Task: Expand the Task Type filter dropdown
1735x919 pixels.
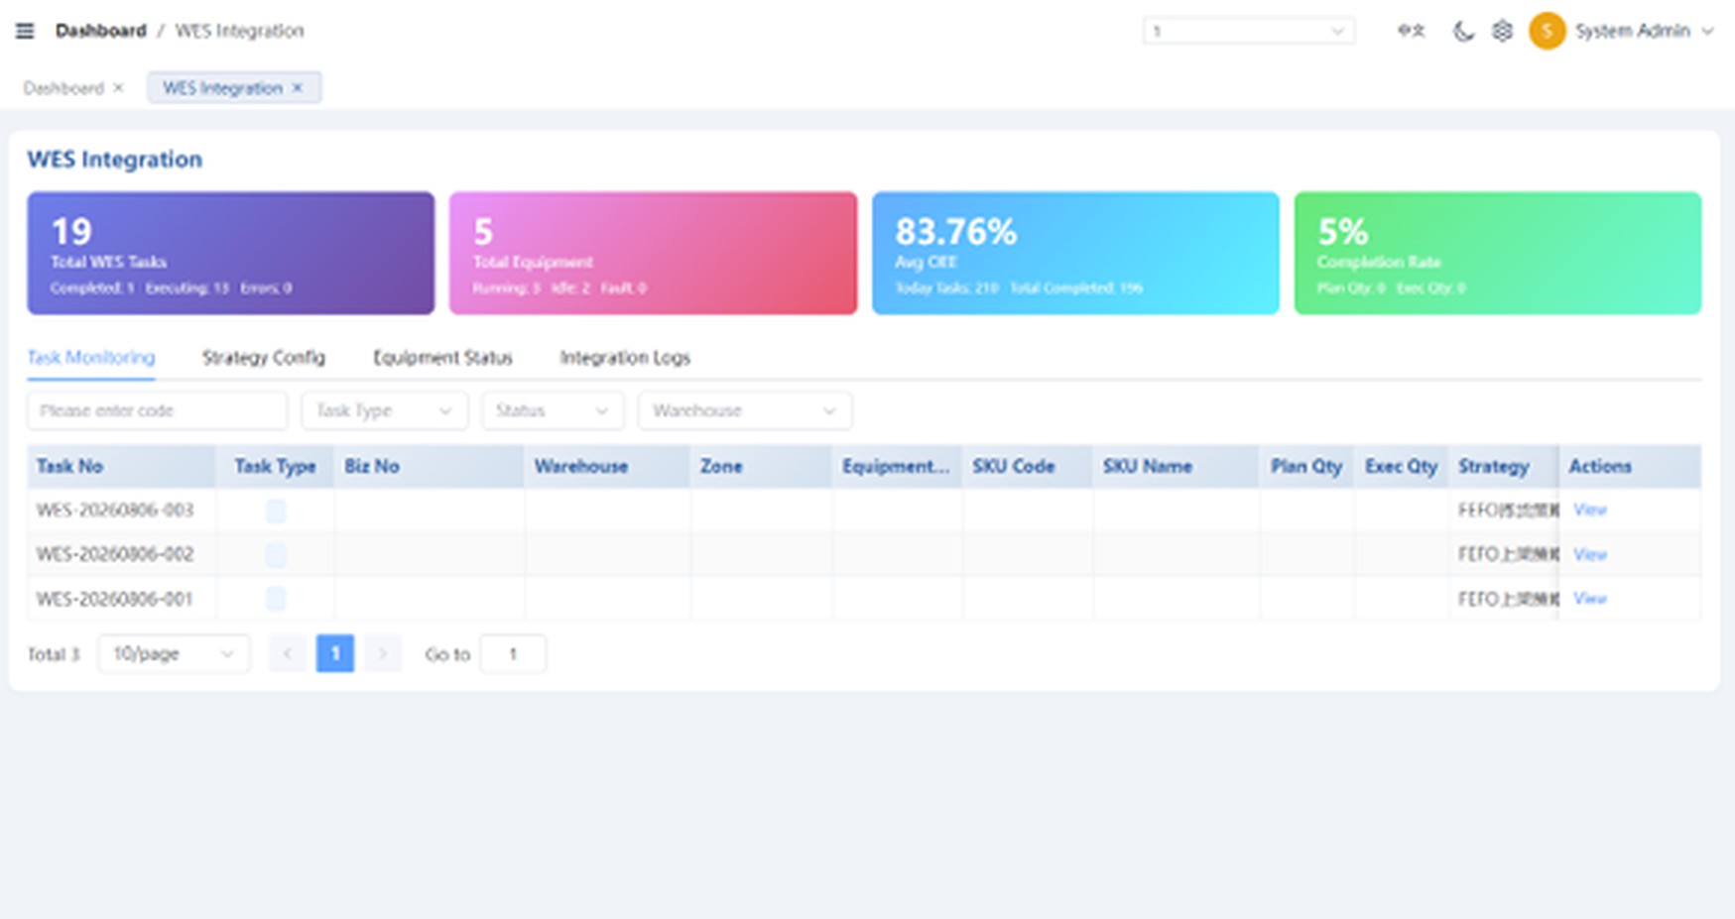Action: (x=384, y=410)
